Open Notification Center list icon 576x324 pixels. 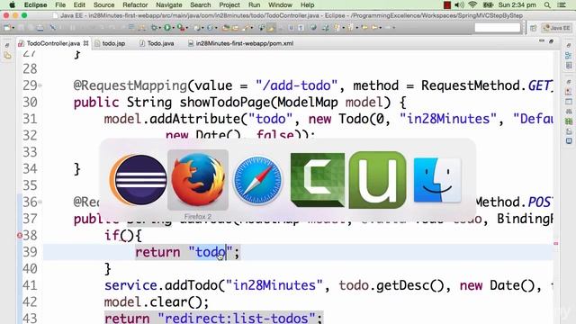(x=562, y=5)
